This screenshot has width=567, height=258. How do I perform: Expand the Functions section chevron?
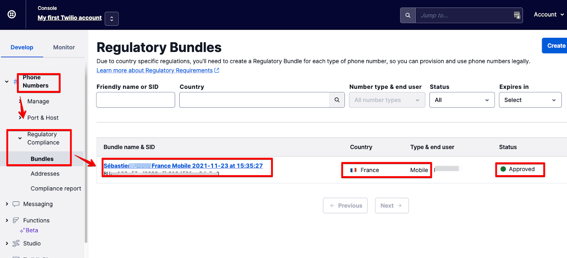tap(7, 220)
